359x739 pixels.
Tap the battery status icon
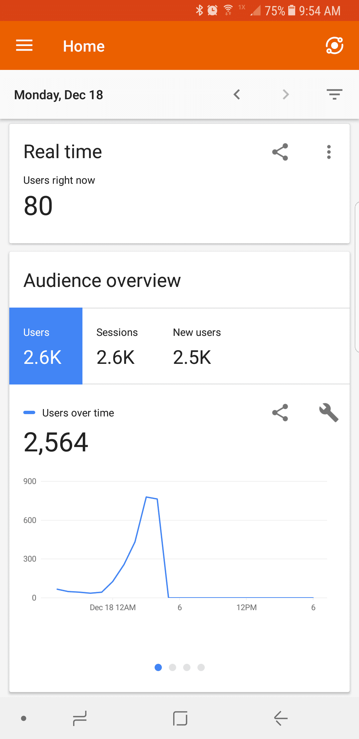(292, 10)
